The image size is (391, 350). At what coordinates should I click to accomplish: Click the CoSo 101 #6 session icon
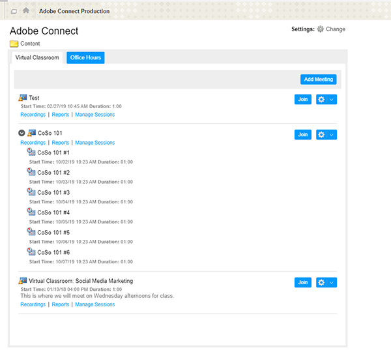tap(31, 252)
